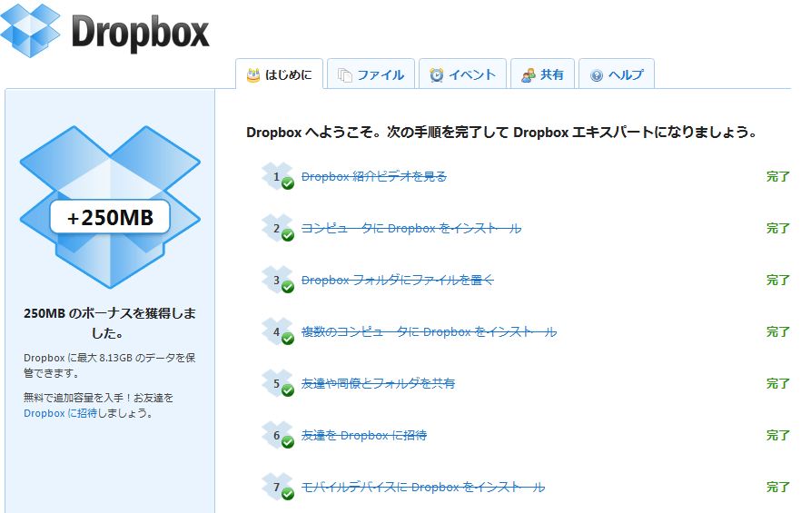The height and width of the screenshot is (513, 801).
Task: Click step 6 box icon with checkmark
Action: pos(278,435)
